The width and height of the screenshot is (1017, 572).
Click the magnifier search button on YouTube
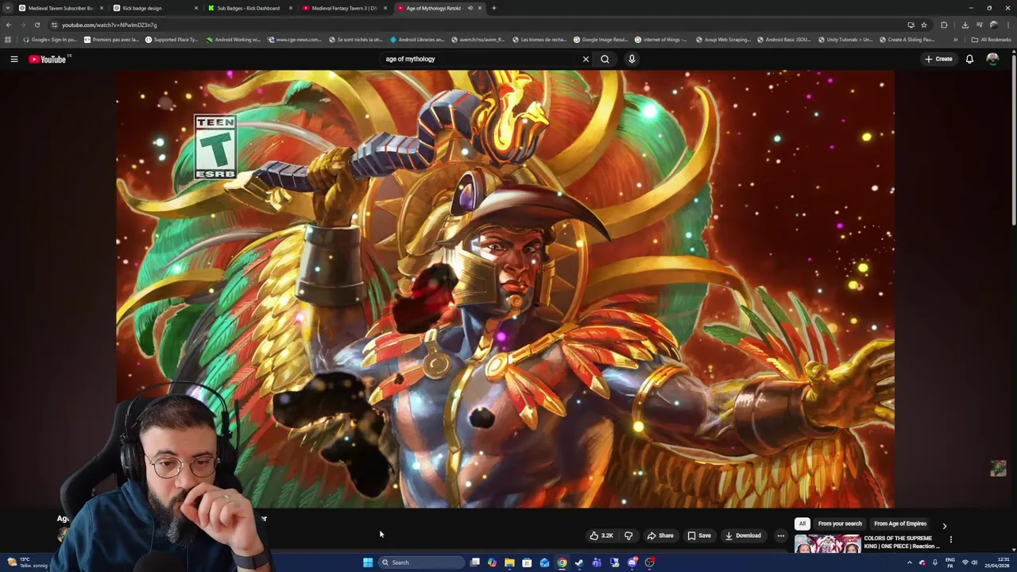pos(605,59)
